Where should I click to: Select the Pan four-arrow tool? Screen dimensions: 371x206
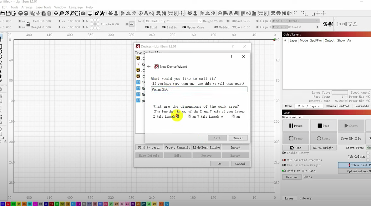tap(56, 13)
